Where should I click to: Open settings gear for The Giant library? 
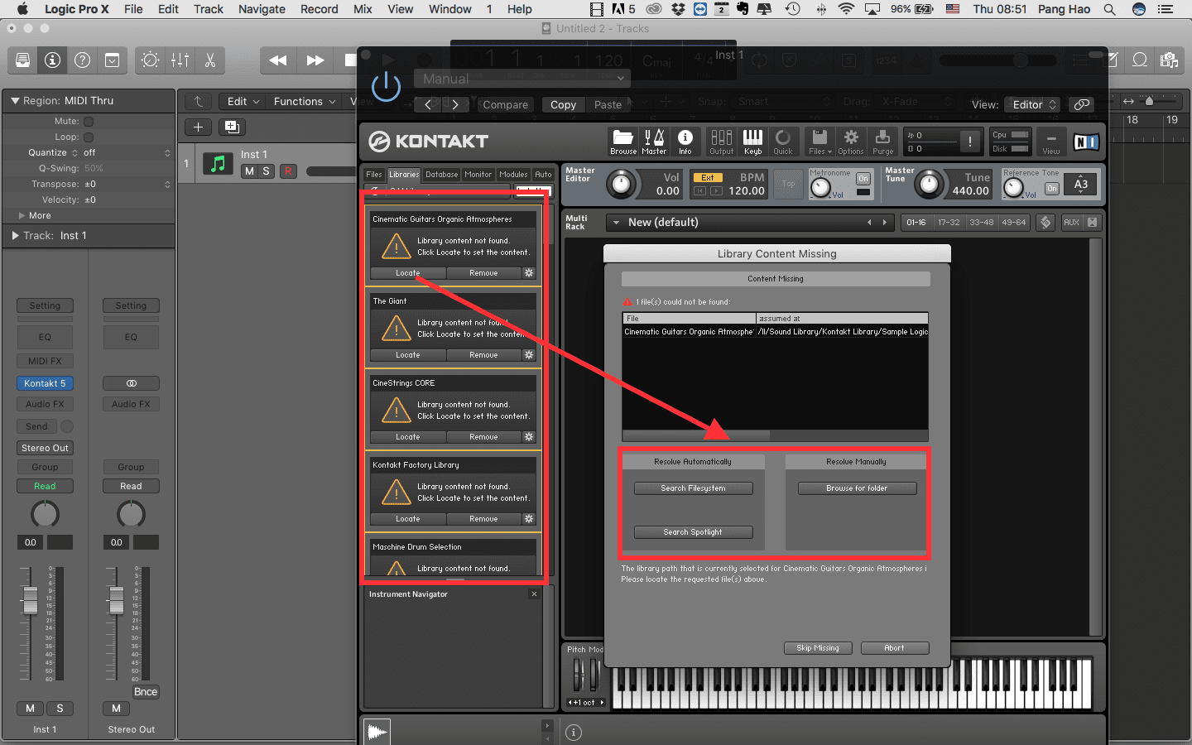tap(529, 355)
